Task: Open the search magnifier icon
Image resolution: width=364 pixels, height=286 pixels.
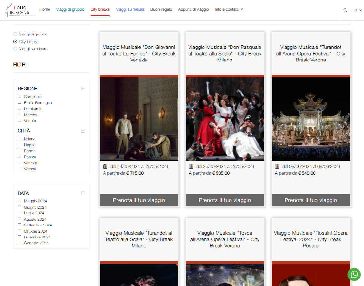Action: tap(345, 10)
